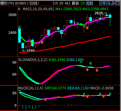The width and height of the screenshot is (121, 111).
Task: Click the last green down arrow in MACD
Action: (x=110, y=94)
